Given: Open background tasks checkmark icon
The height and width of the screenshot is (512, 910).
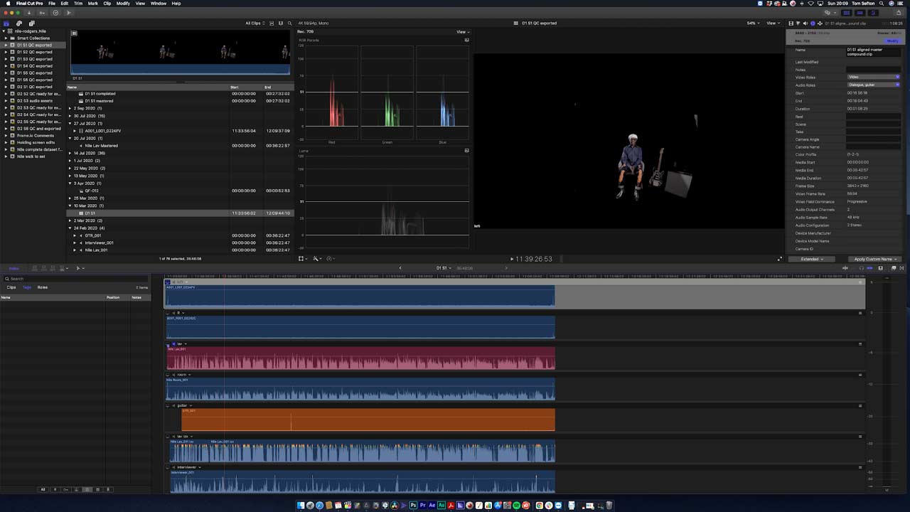Looking at the screenshot, I should pyautogui.click(x=56, y=13).
